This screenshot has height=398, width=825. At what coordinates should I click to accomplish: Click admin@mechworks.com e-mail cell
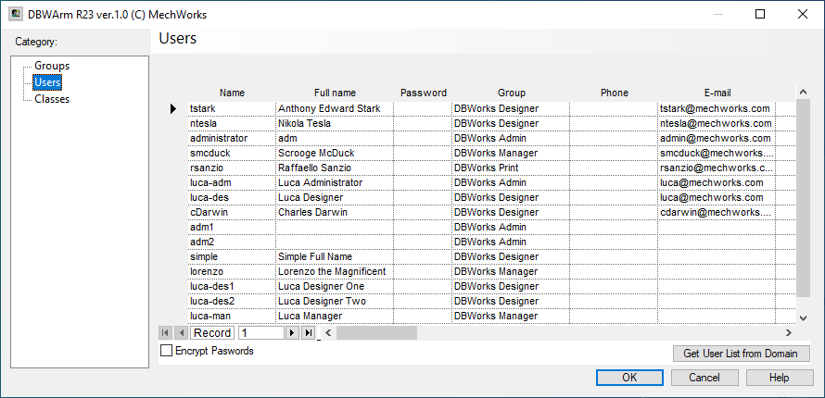pyautogui.click(x=717, y=138)
